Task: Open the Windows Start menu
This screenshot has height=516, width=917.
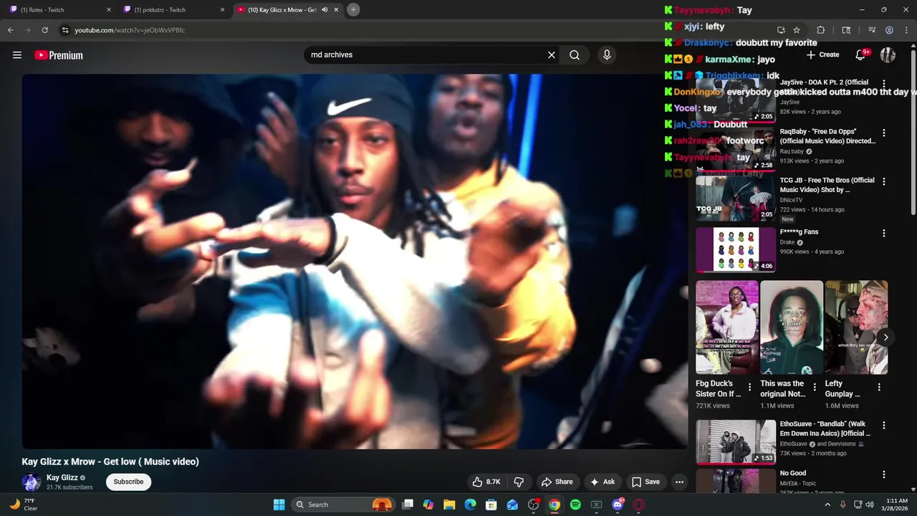Action: tap(279, 505)
